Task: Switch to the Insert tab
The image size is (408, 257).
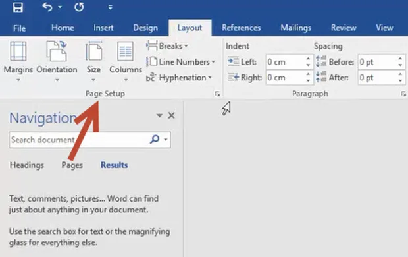Action: pos(103,28)
